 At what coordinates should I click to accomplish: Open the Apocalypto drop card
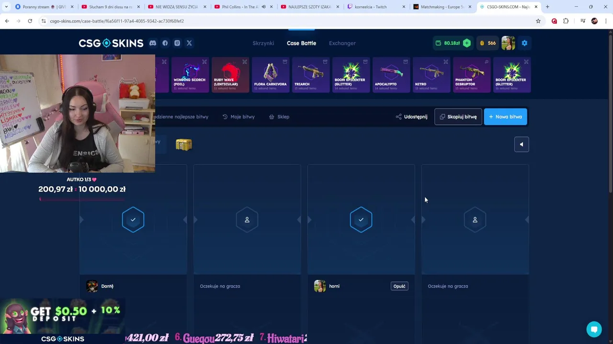click(x=391, y=75)
